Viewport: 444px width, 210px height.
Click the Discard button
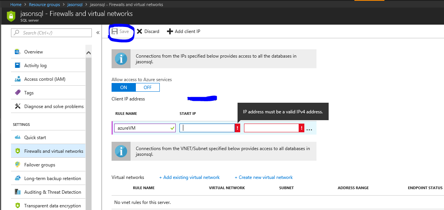[x=148, y=31]
